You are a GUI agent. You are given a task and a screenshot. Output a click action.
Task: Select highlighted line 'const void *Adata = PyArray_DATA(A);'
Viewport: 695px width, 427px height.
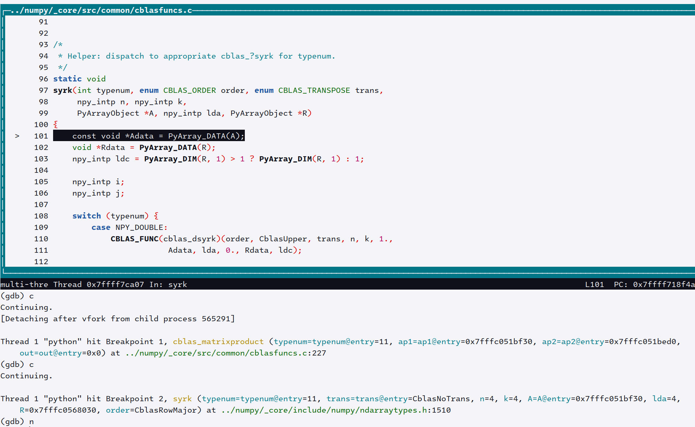[149, 136]
